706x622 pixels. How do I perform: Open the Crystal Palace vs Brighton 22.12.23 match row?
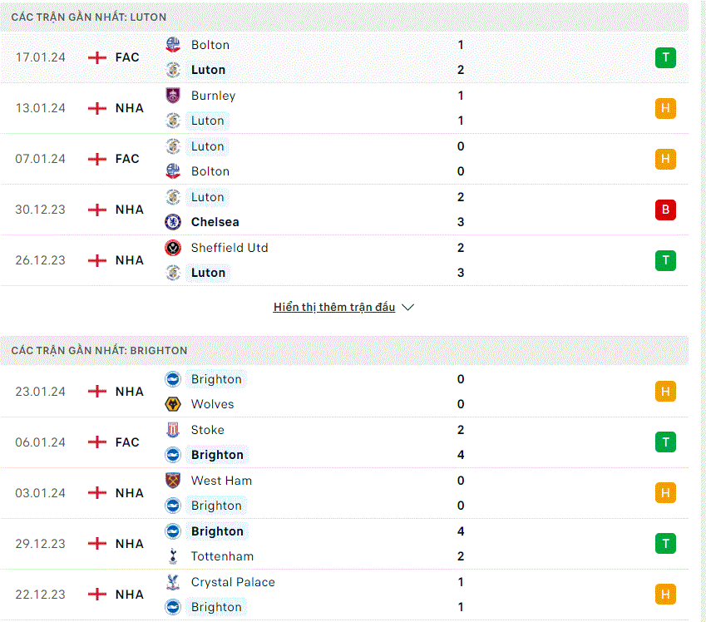(344, 595)
